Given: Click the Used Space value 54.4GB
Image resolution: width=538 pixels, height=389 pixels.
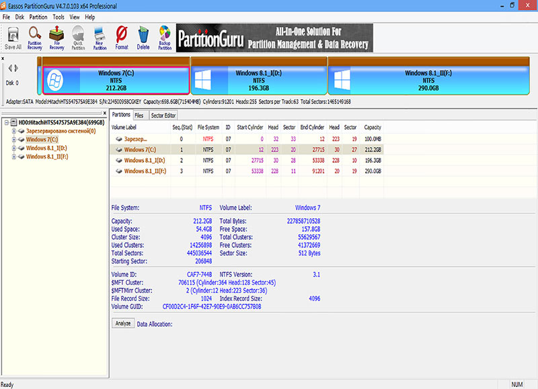Looking at the screenshot, I should pos(204,229).
